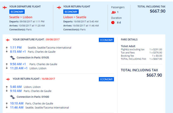Image resolution: width=173 pixels, height=113 pixels.
Task: Click the departure plane icon in summary header
Action: [x=5, y=8]
